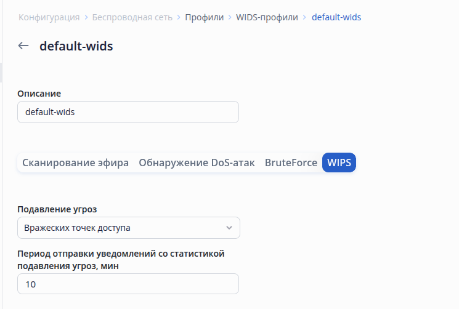Viewport: 459px width, 309px height.
Task: Click the default-wids breadcrumb item
Action: point(336,18)
